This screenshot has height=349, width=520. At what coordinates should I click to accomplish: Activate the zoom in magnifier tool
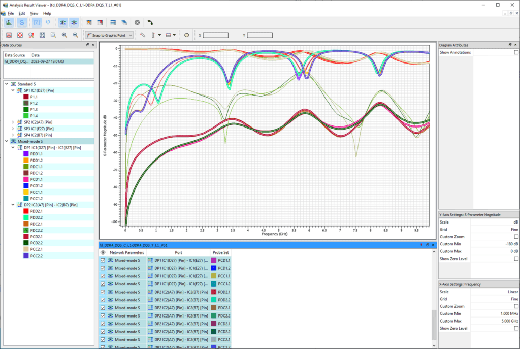coord(63,35)
